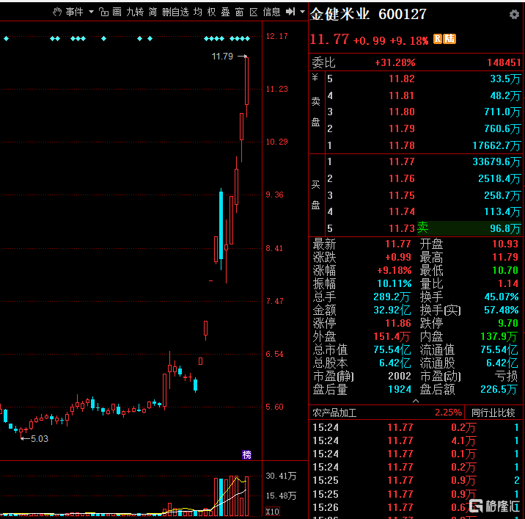Toggle the unlock padlock icon
525x519 pixels.
104,12
